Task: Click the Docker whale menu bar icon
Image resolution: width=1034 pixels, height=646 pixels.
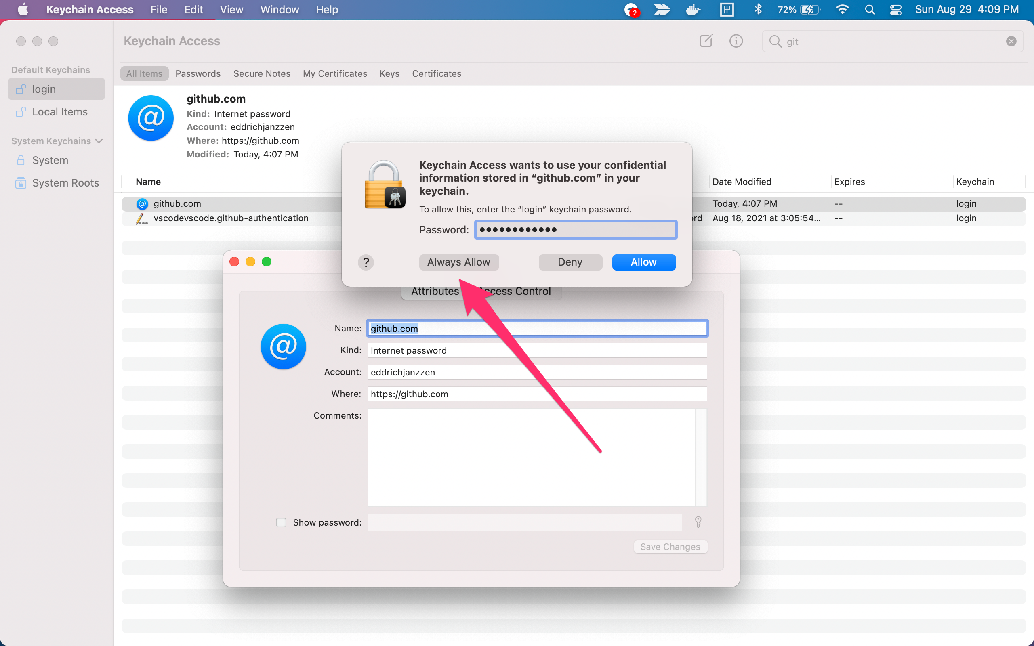Action: [x=693, y=9]
